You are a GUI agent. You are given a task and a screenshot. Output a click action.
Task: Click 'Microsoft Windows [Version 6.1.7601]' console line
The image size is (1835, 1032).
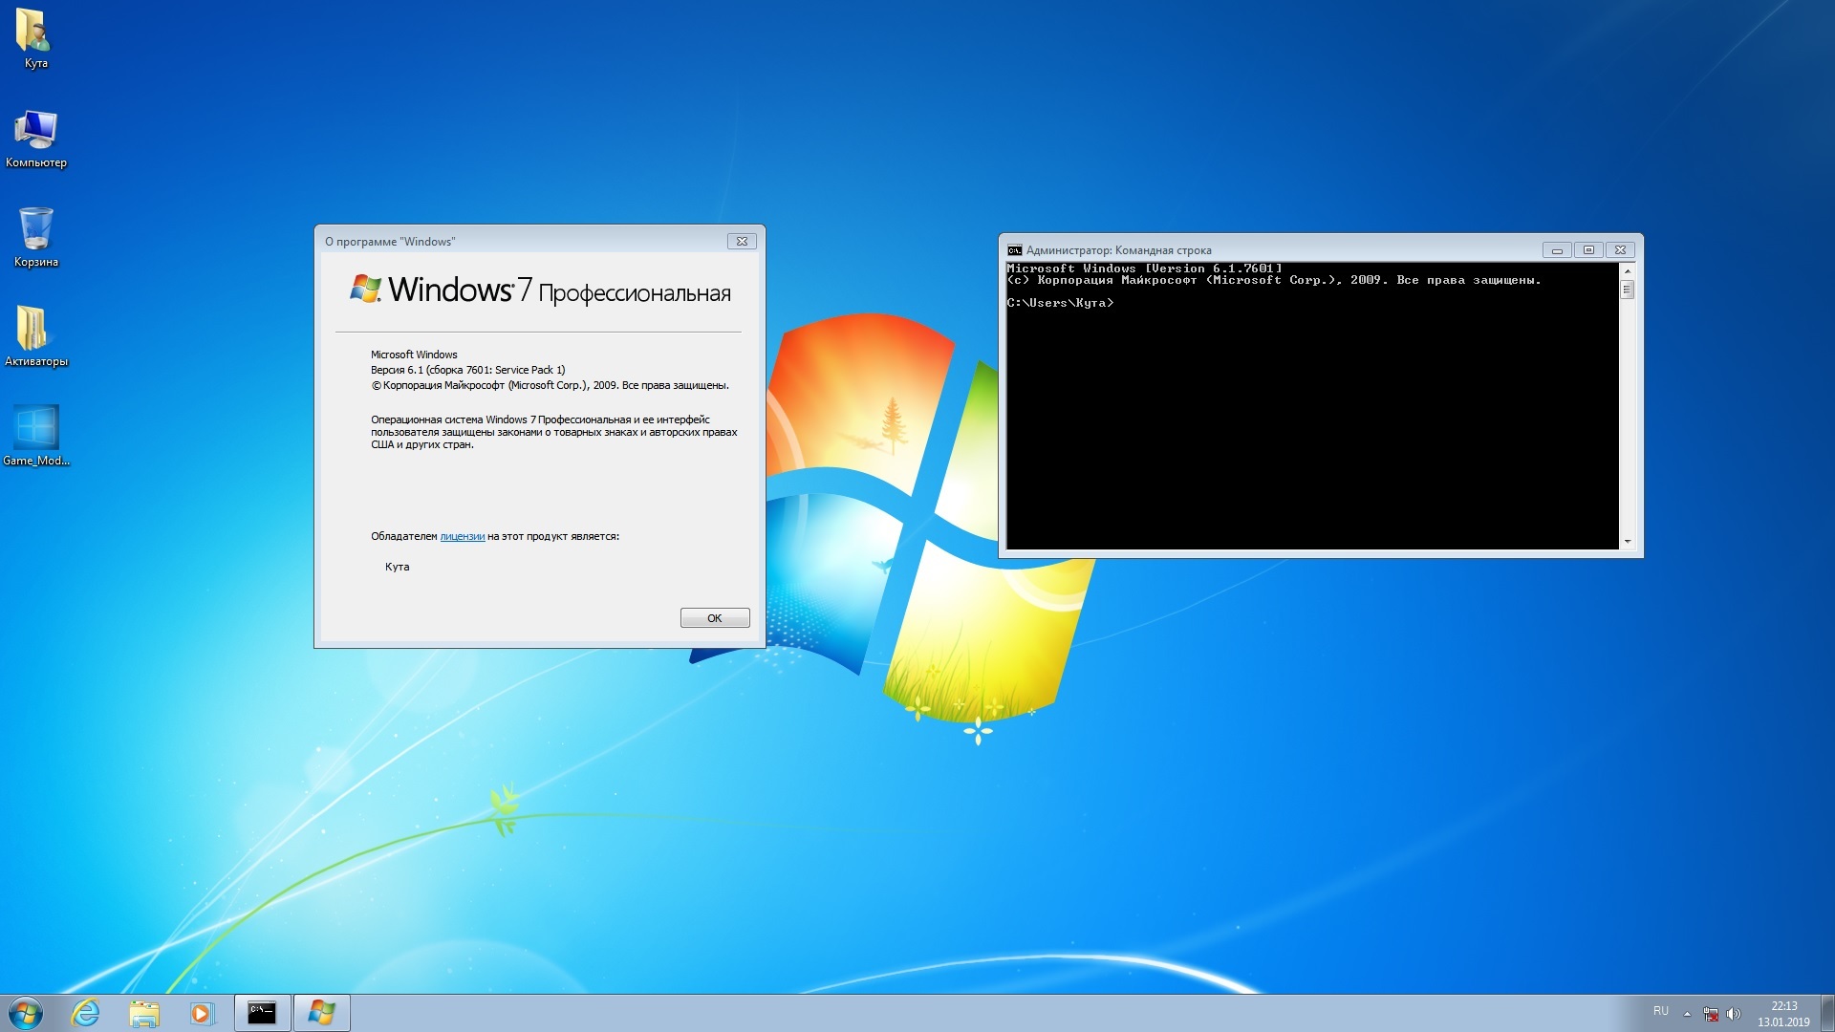point(1144,269)
